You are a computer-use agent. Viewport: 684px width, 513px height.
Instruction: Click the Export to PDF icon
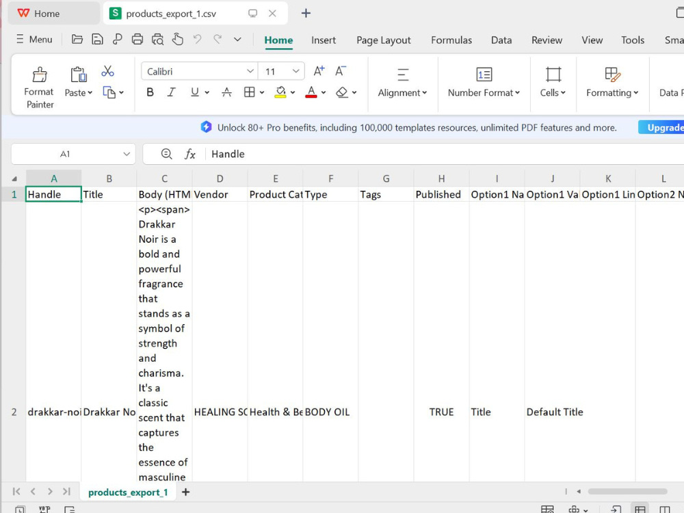click(118, 40)
